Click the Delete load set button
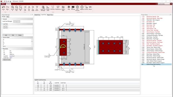The width and height of the screenshot is (173, 97). click(x=20, y=35)
